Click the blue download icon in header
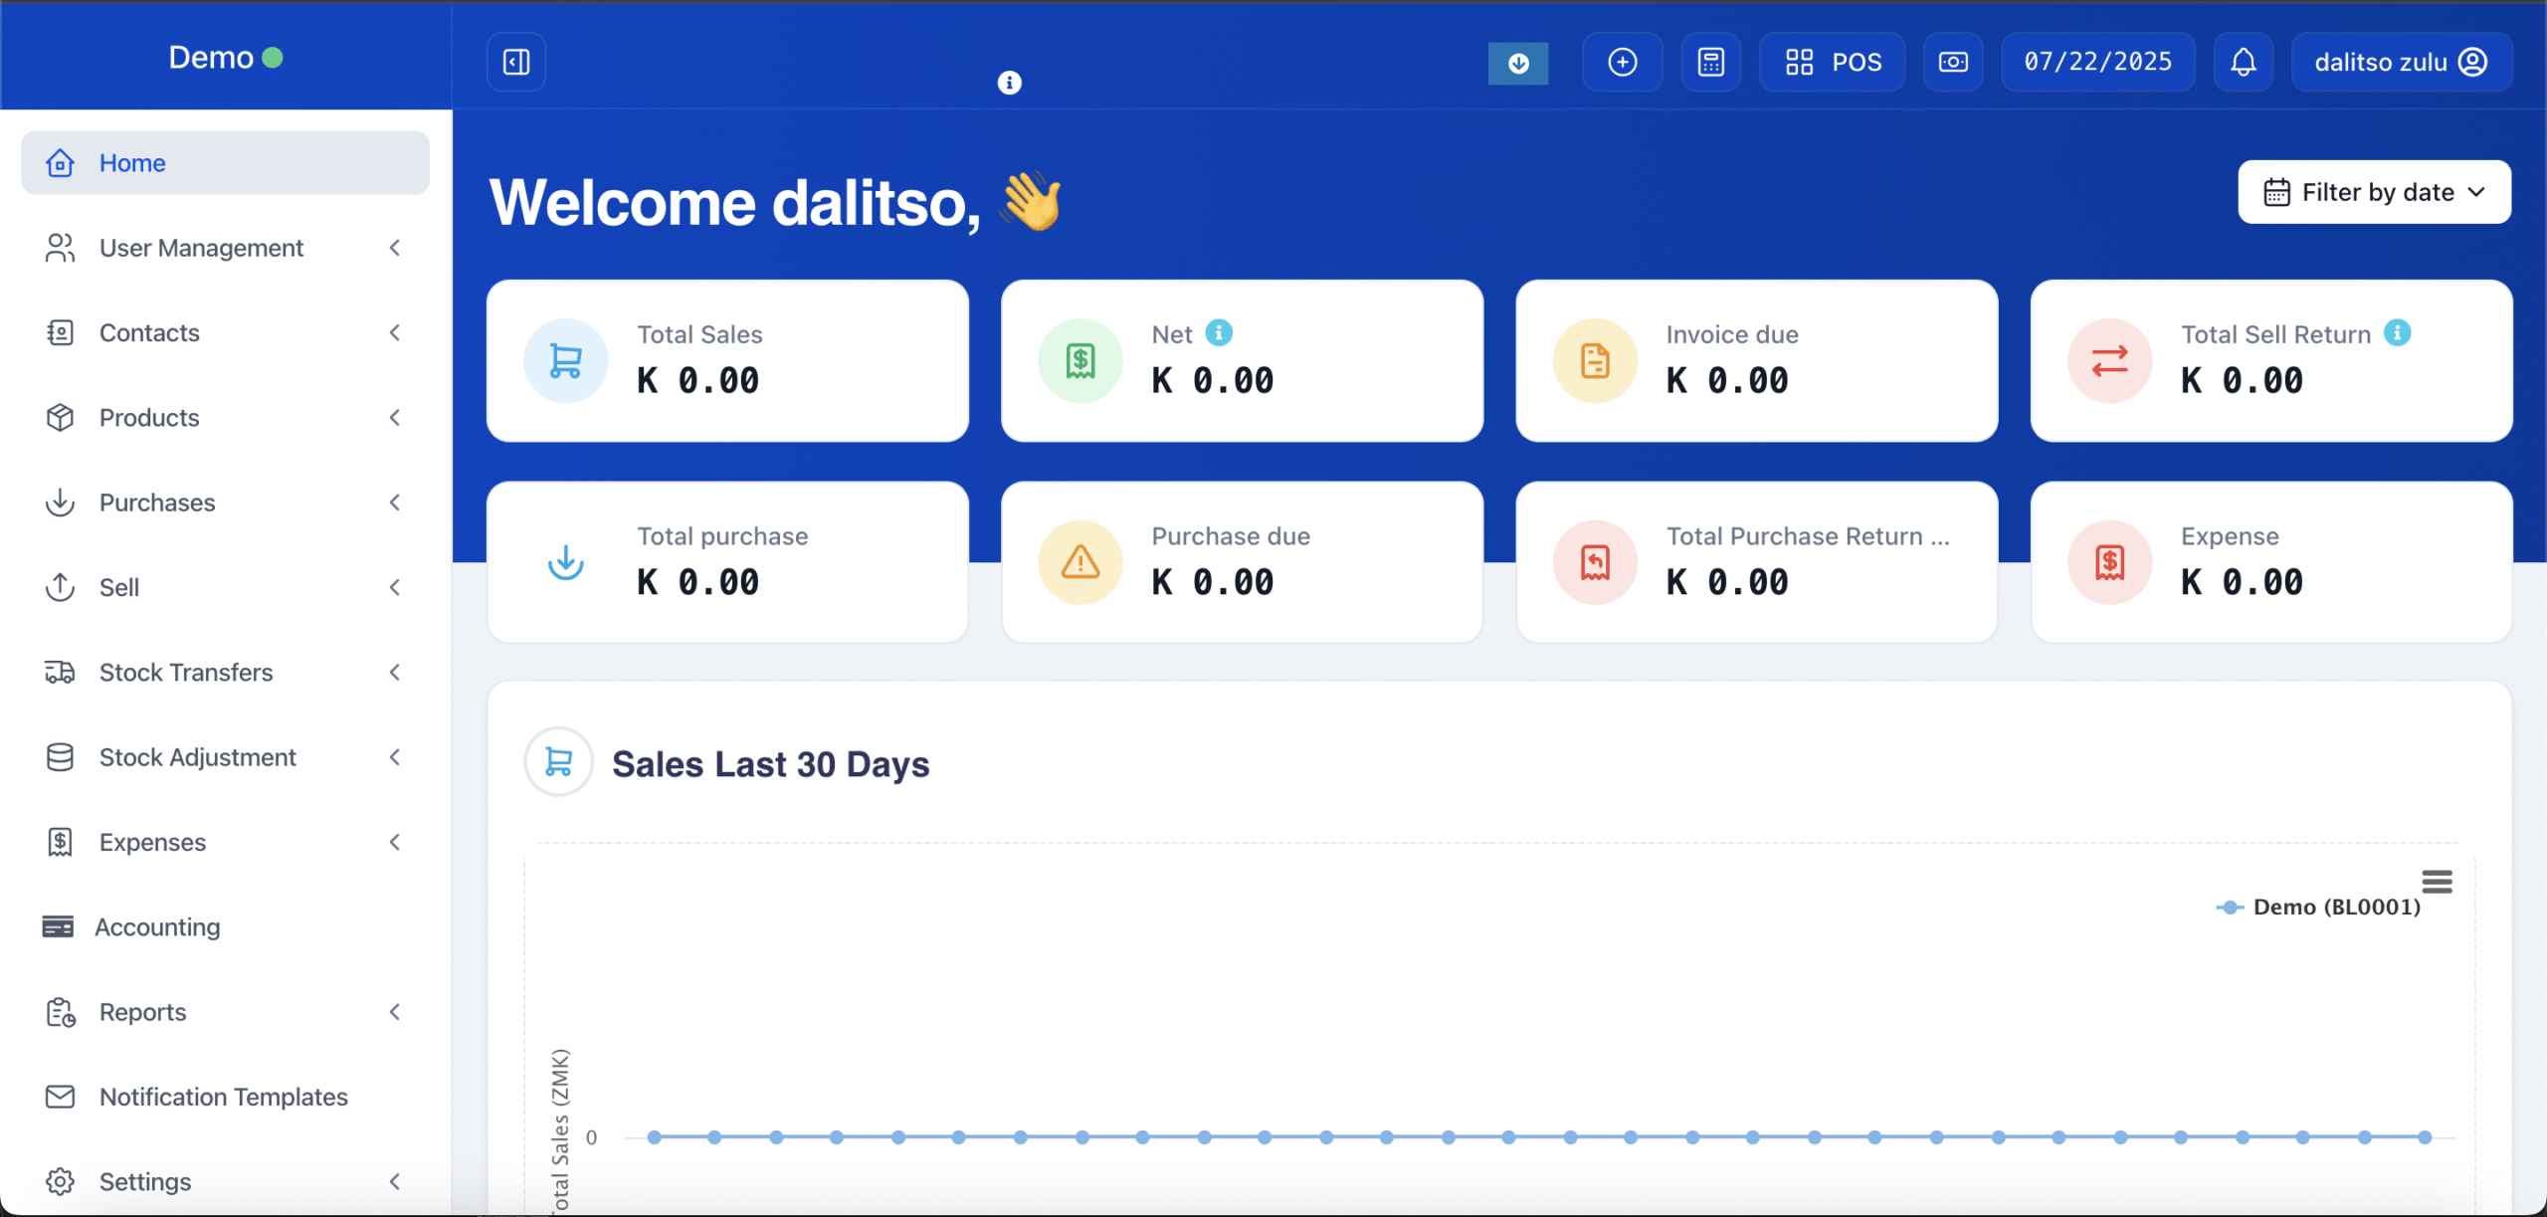Screen dimensions: 2547x1217 1517,63
